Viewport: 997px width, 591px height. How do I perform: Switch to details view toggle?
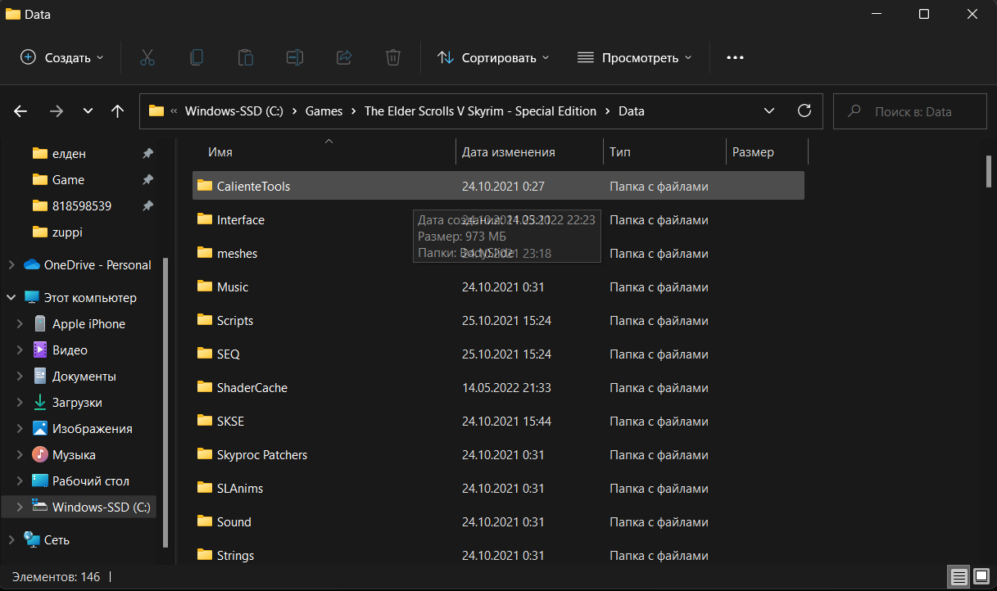957,575
